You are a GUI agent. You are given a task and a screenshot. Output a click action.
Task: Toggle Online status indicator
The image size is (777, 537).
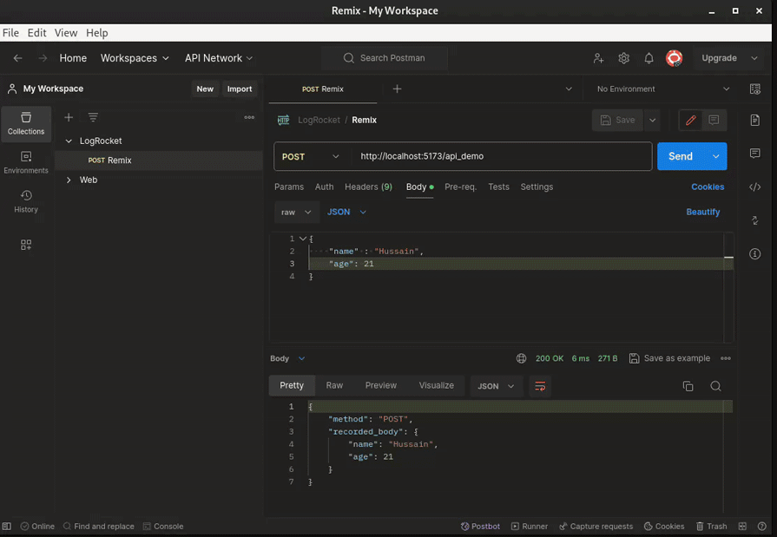click(x=36, y=526)
